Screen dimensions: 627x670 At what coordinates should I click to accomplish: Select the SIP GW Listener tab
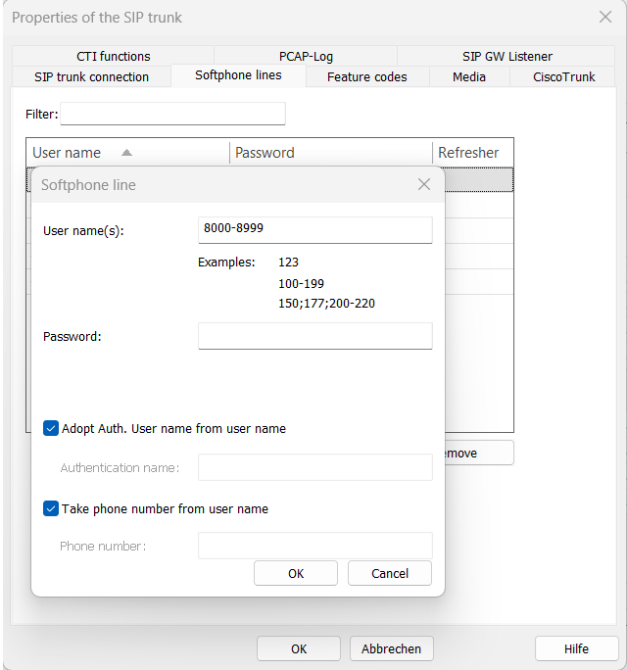(506, 57)
